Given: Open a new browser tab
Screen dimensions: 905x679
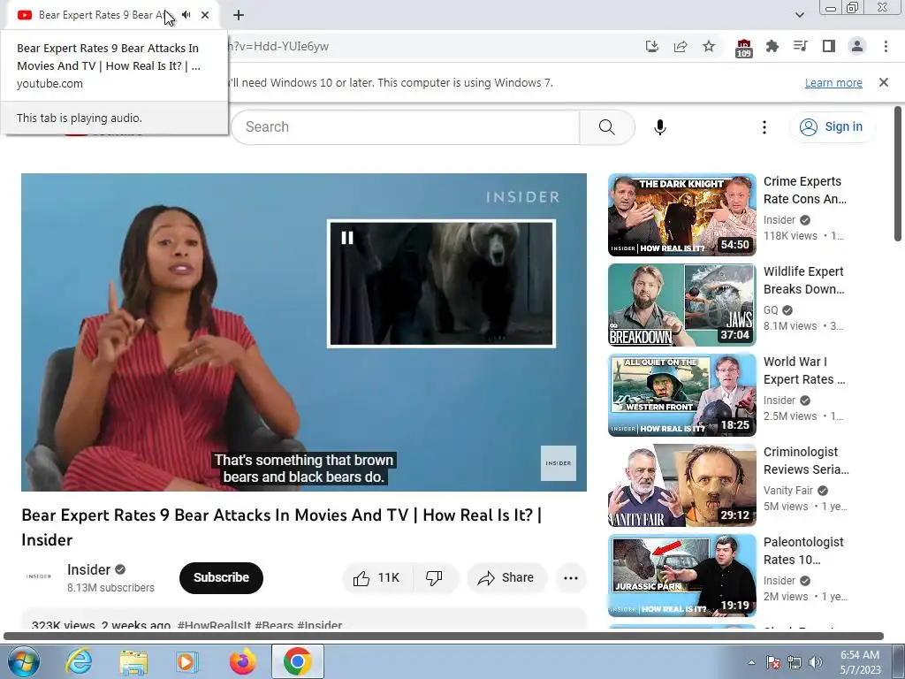Looking at the screenshot, I should click(239, 15).
